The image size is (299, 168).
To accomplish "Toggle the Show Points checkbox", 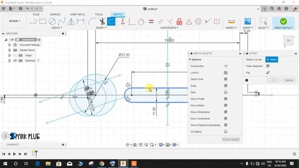I will point(226,105).
